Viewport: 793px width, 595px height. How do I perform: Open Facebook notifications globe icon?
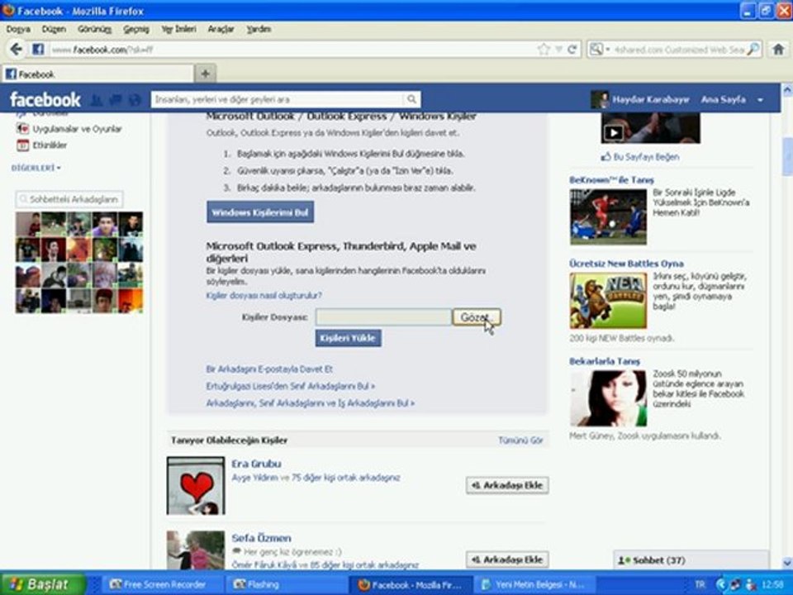(x=135, y=100)
